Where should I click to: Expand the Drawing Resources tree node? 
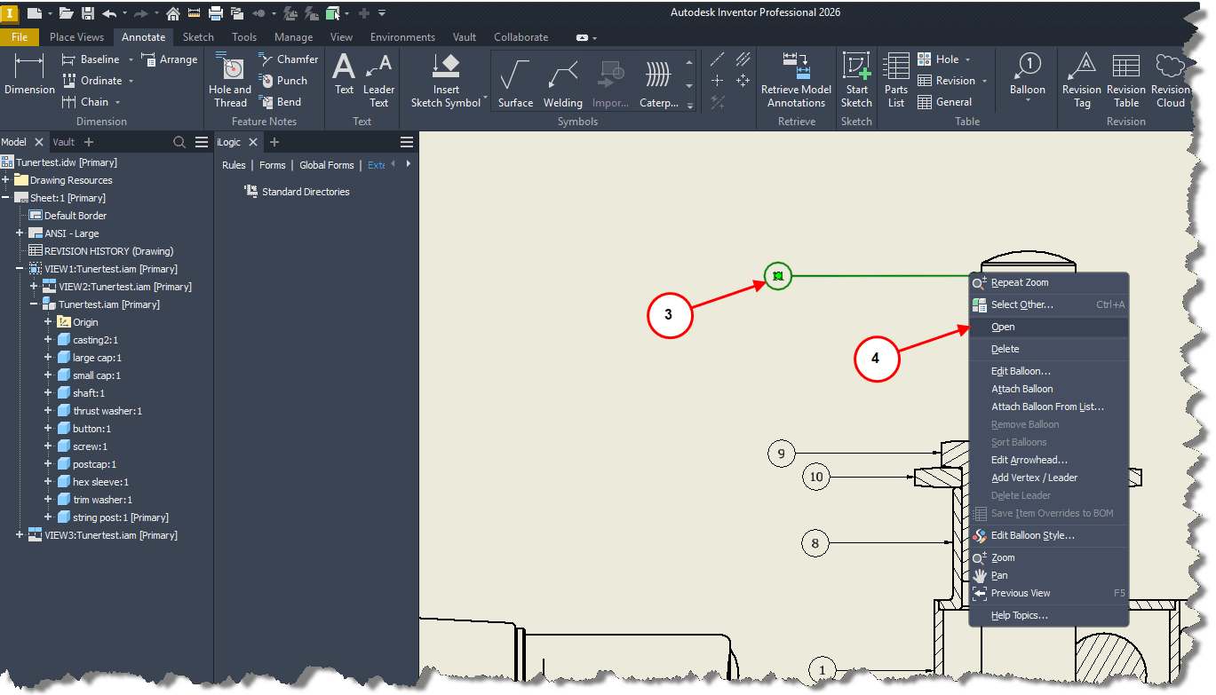pyautogui.click(x=6, y=180)
